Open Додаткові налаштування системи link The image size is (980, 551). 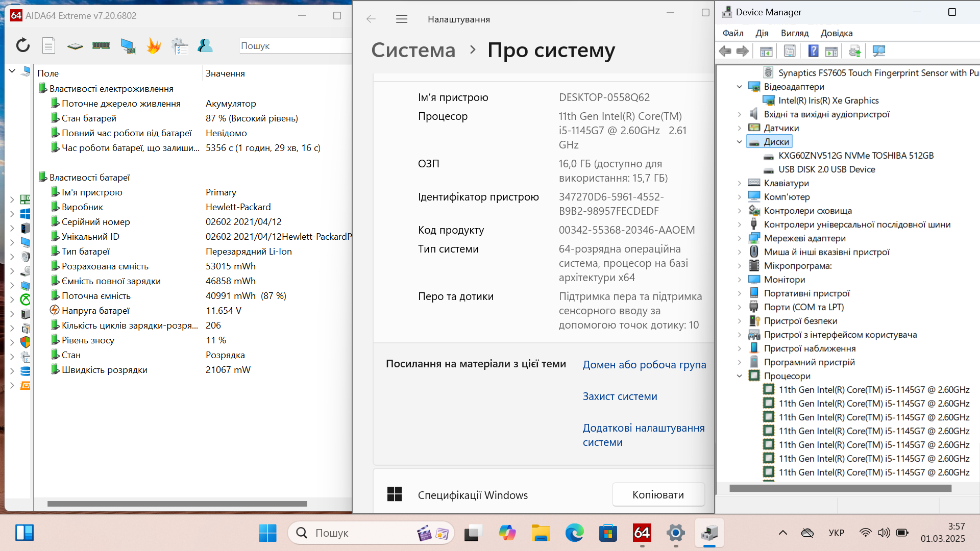tap(644, 435)
